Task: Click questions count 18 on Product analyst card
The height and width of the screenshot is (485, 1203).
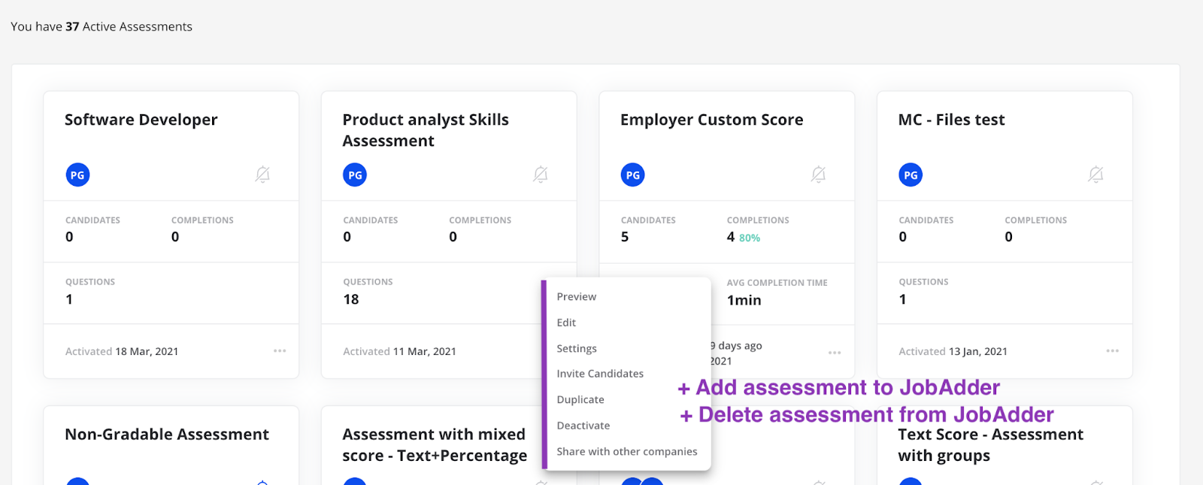Action: (351, 299)
